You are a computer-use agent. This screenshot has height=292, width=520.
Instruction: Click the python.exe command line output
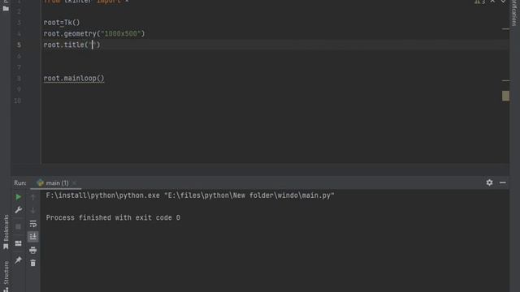190,195
